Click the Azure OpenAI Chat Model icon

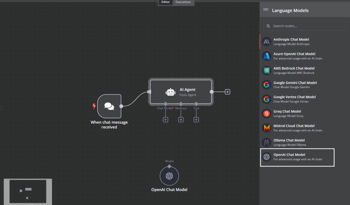(266, 56)
